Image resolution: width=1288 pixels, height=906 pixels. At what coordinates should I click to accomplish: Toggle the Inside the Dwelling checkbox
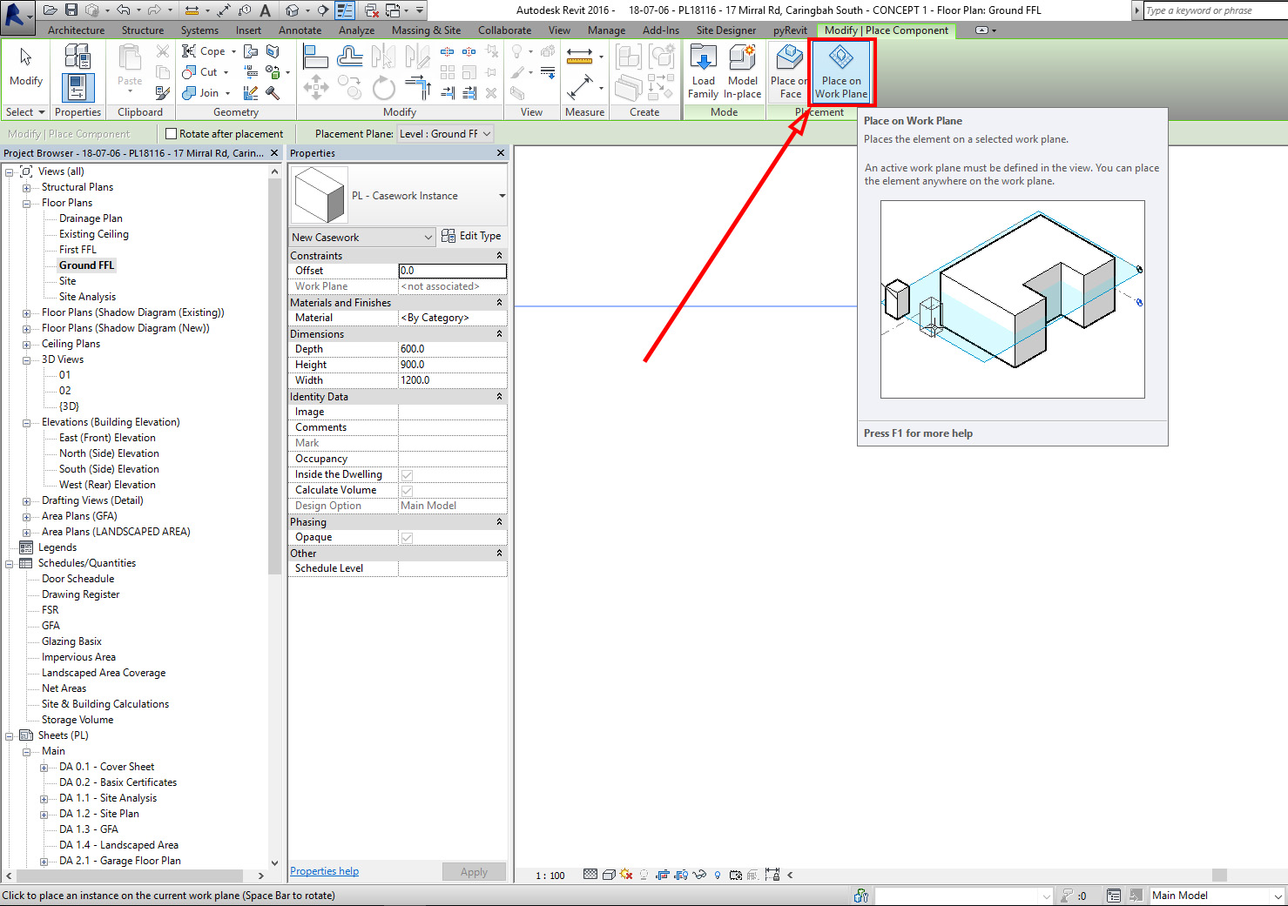(406, 474)
